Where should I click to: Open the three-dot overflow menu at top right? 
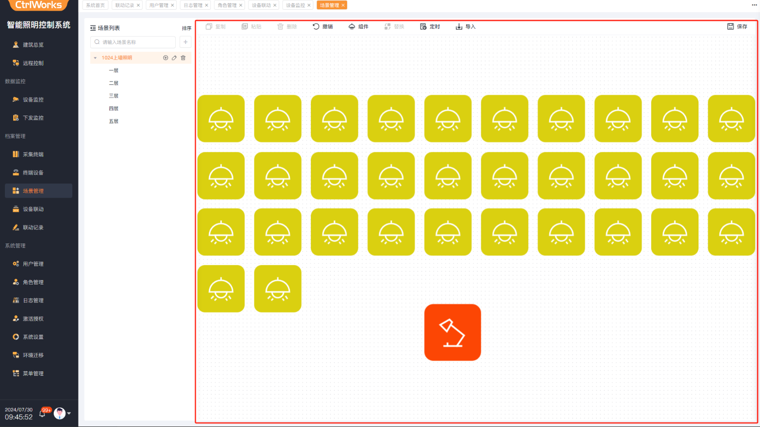754,5
